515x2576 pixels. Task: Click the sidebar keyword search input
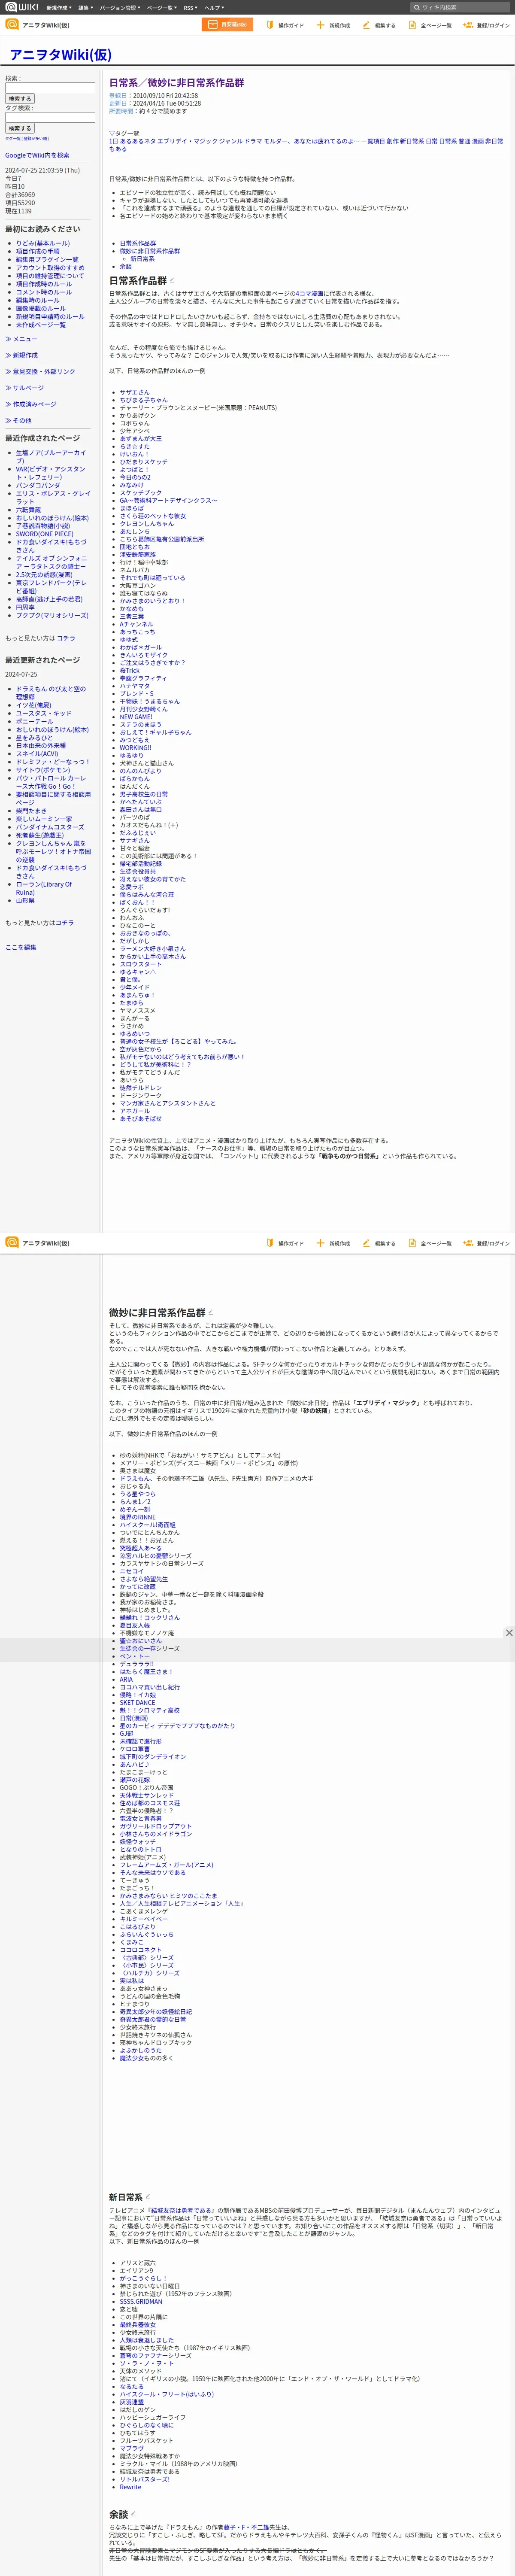(x=50, y=88)
